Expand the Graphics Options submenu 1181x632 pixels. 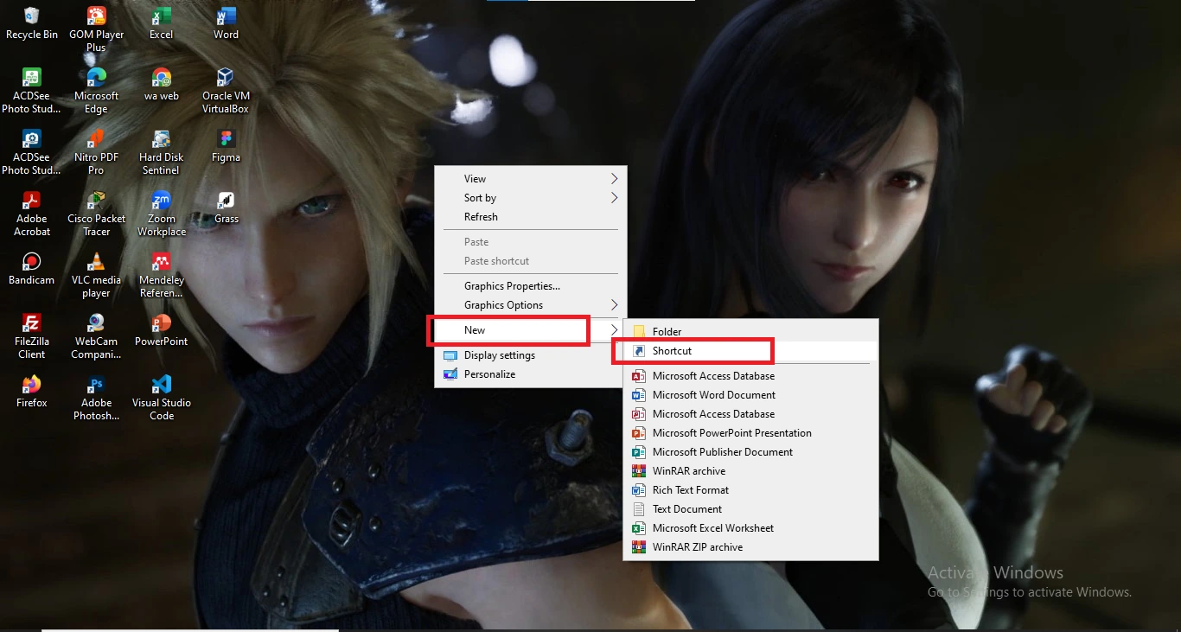point(531,305)
